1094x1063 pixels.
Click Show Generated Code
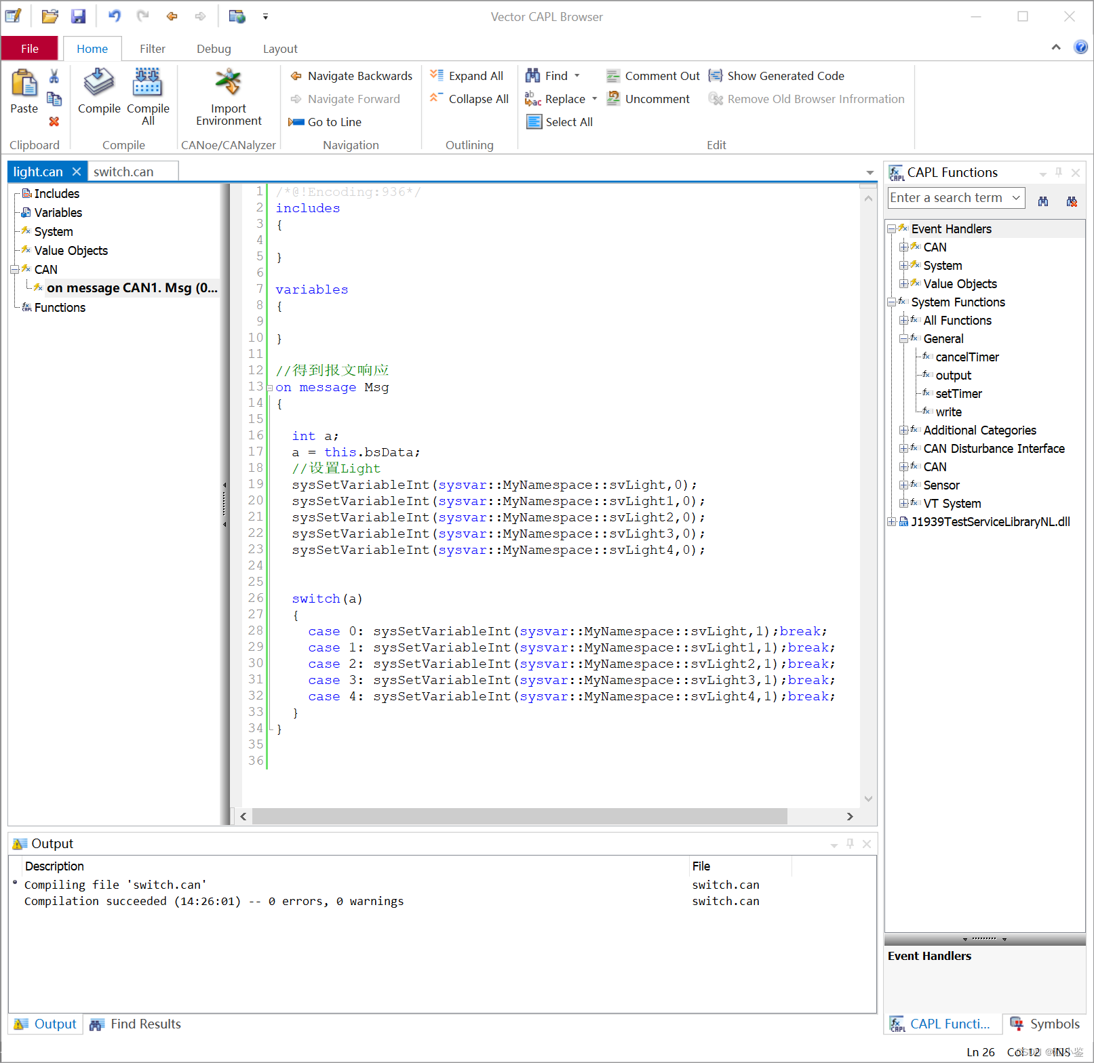(x=777, y=76)
